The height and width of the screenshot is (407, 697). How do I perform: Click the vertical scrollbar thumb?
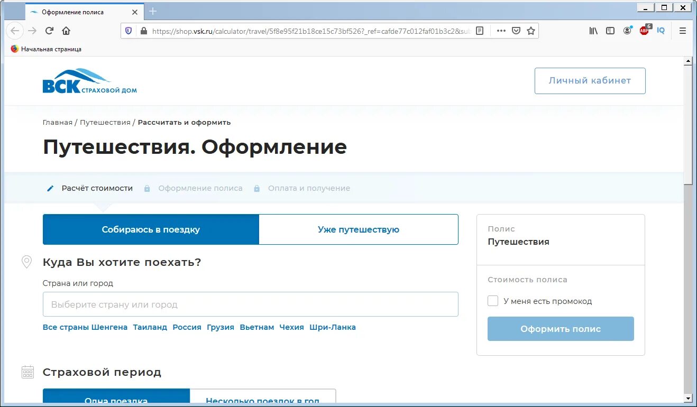tap(688, 125)
